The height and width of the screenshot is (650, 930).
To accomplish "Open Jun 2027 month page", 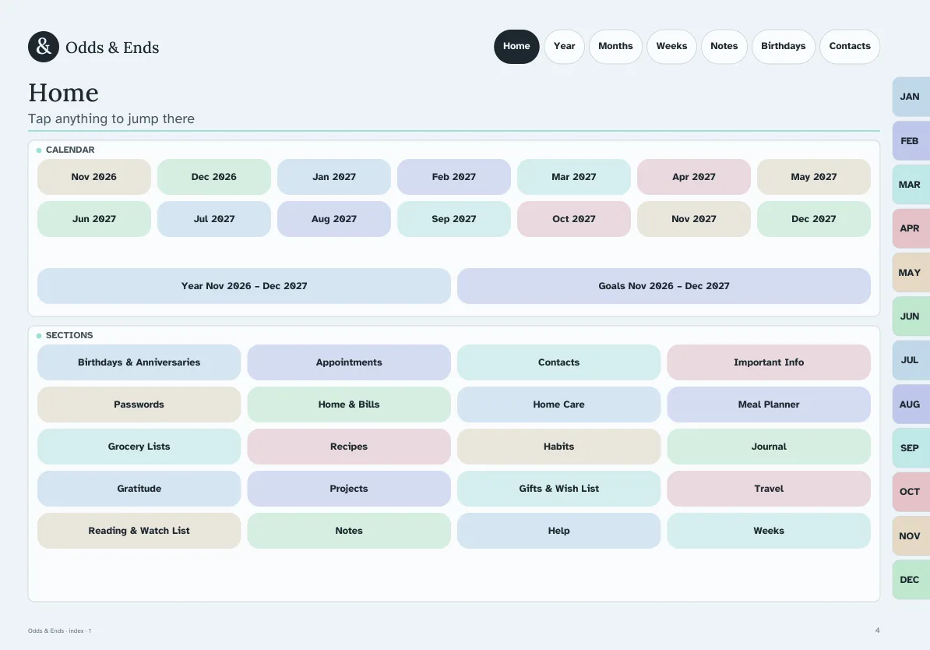I will click(93, 219).
